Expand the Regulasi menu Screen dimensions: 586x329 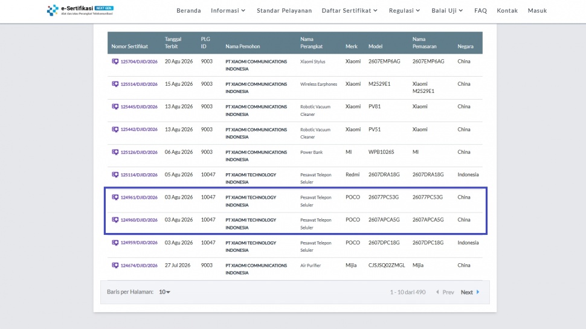click(x=404, y=10)
